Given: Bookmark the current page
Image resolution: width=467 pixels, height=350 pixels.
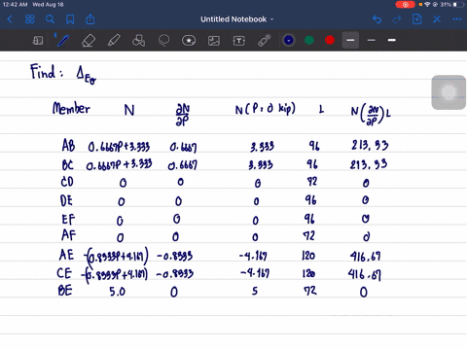Looking at the screenshot, I should 70,19.
